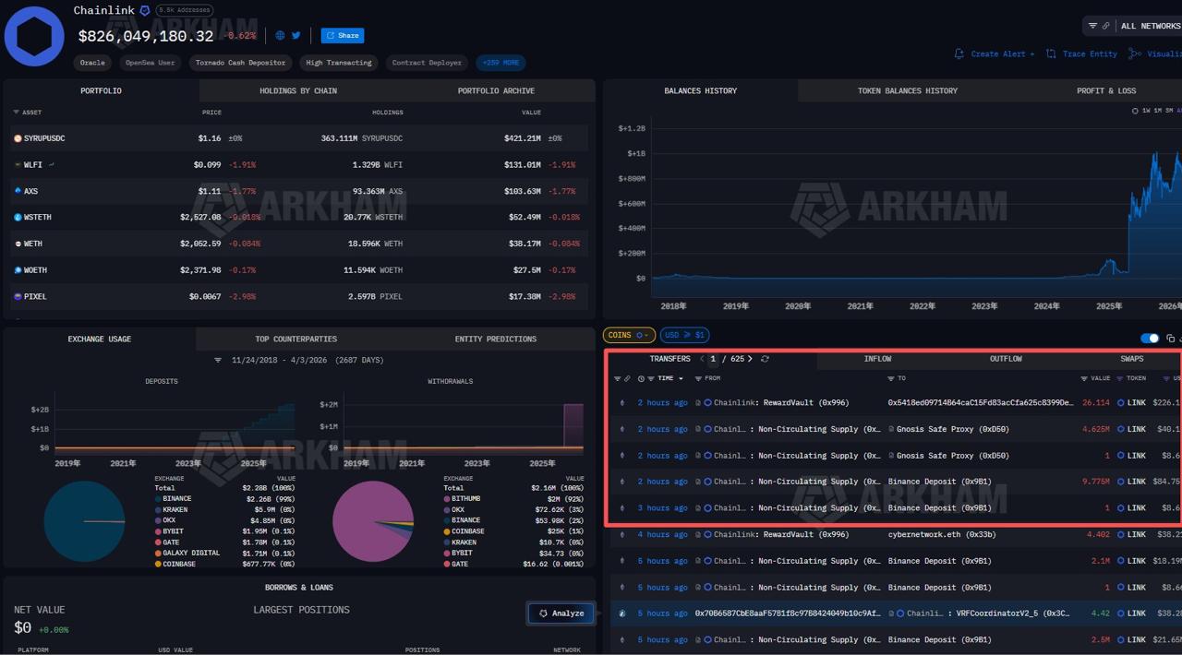Image resolution: width=1182 pixels, height=655 pixels.
Task: Open the funnel filter in the transfers header
Action: [x=617, y=378]
